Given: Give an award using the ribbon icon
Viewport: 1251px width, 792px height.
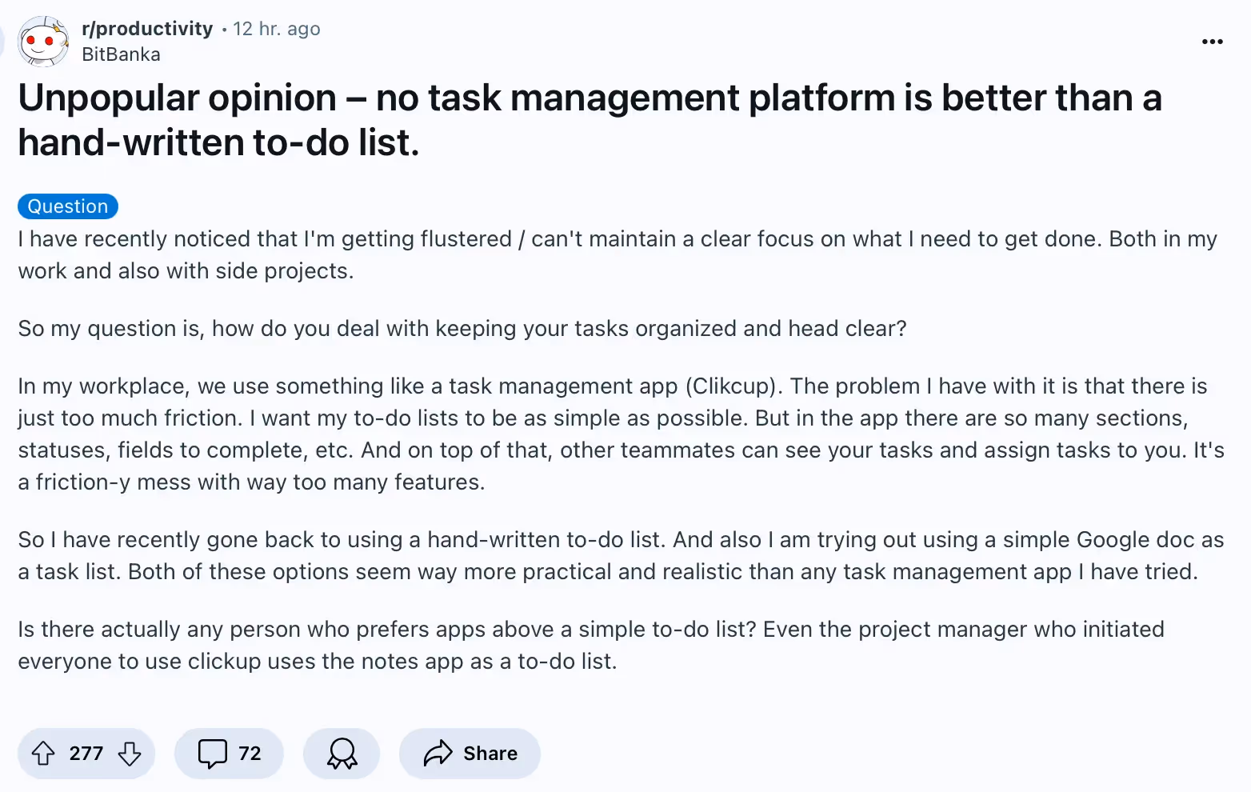Looking at the screenshot, I should 342,753.
